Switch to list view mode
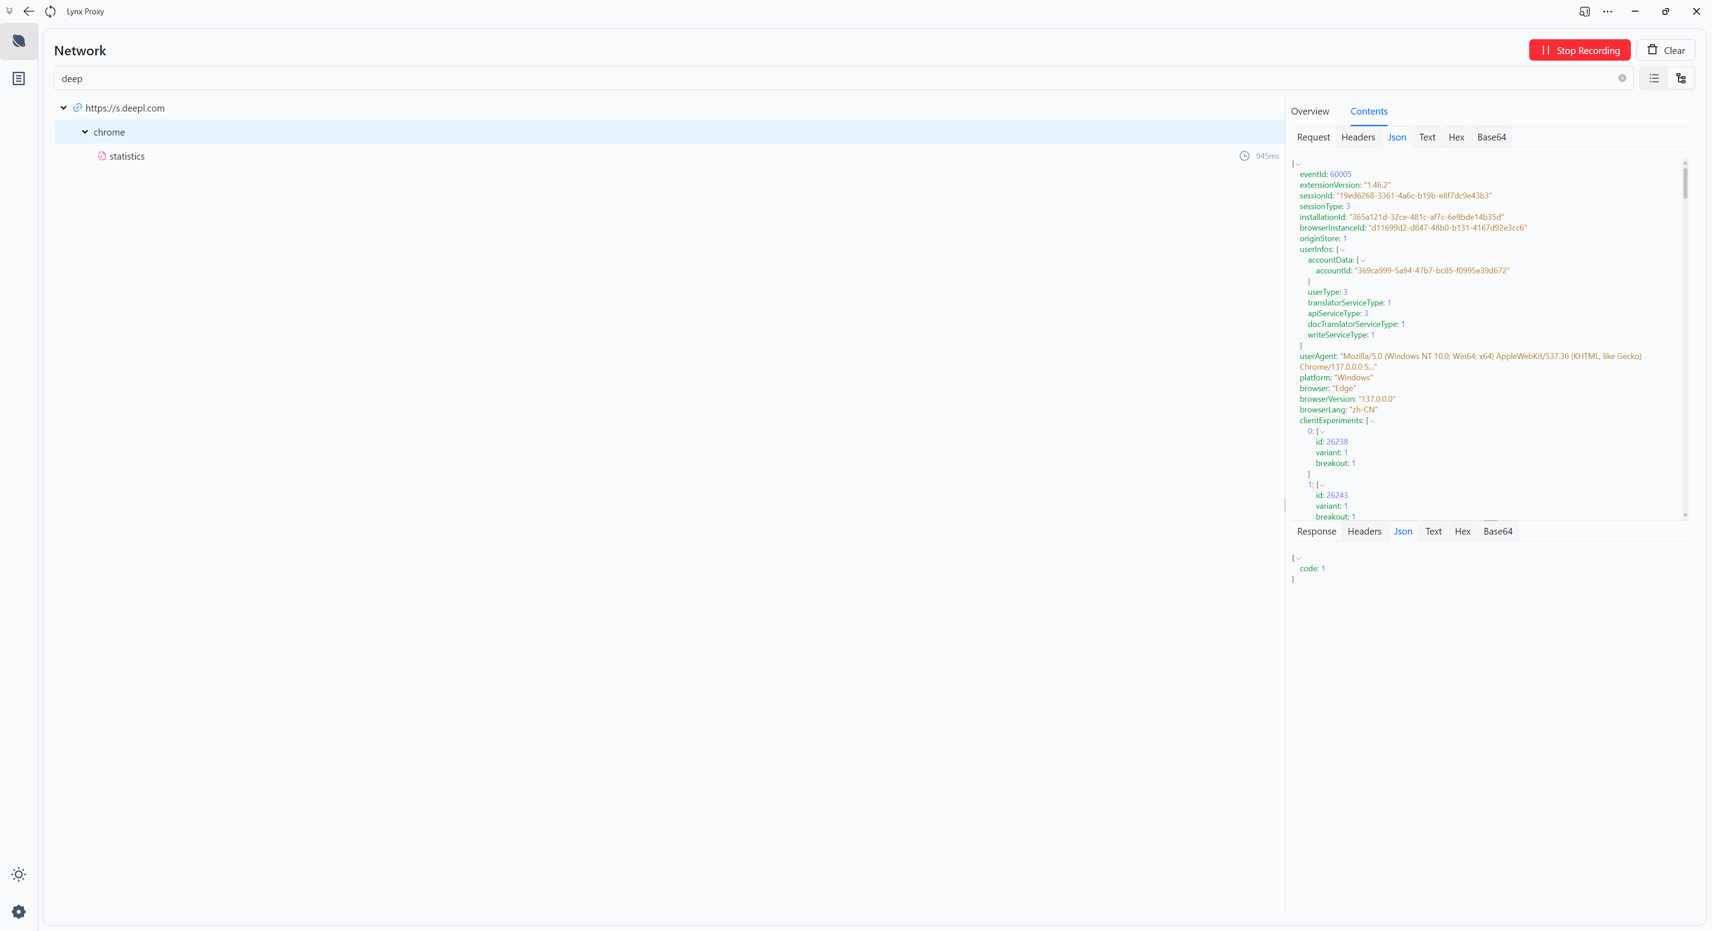 pos(1654,78)
